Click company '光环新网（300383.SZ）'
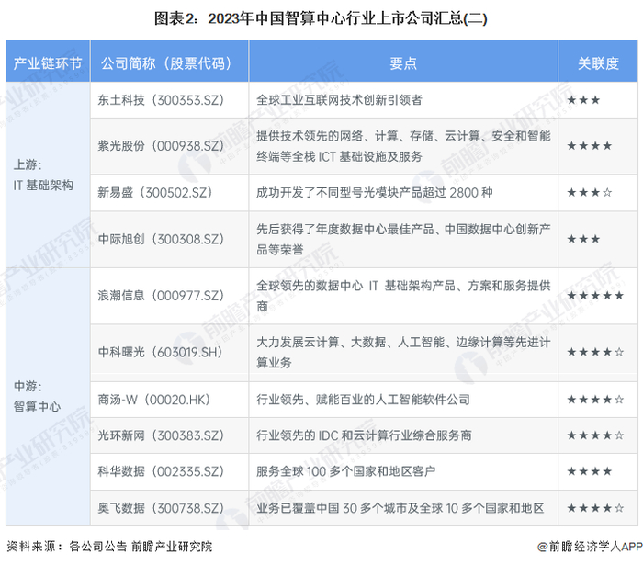Image resolution: width=643 pixels, height=565 pixels. pos(161,435)
